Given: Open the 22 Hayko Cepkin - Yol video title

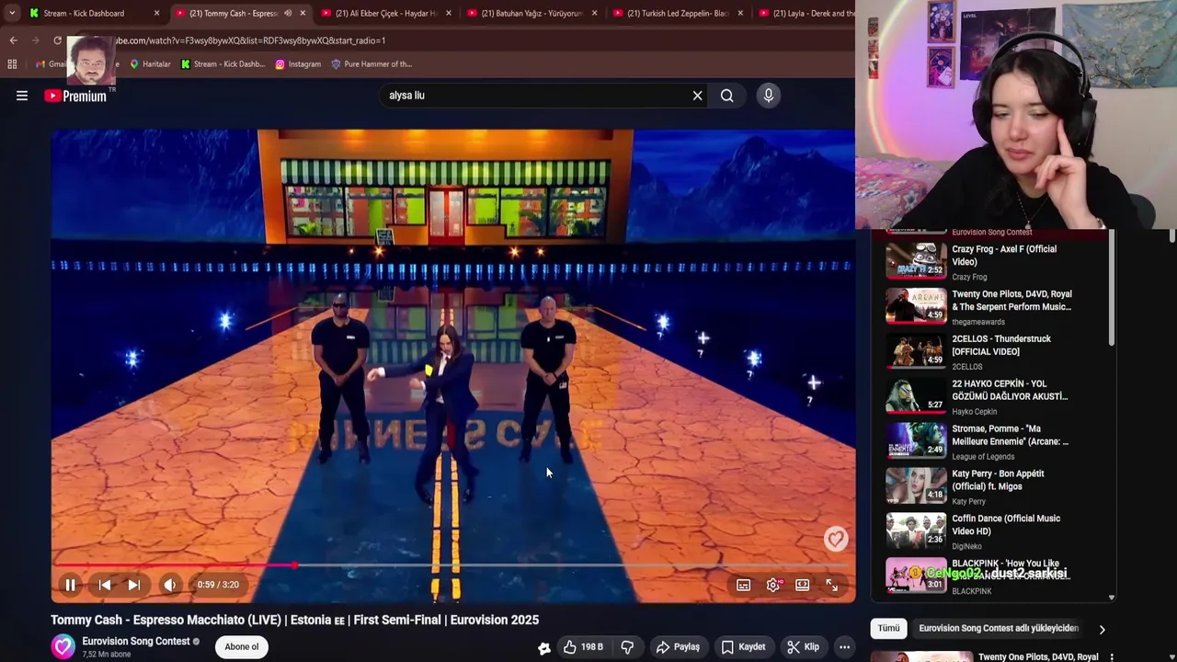Looking at the screenshot, I should coord(1010,390).
